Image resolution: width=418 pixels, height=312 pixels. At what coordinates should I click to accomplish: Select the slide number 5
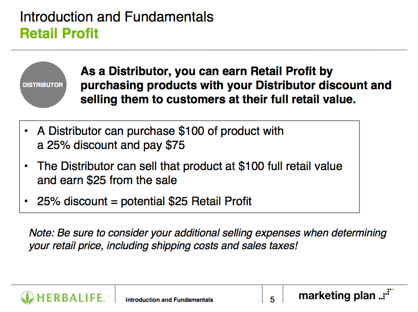[x=272, y=300]
